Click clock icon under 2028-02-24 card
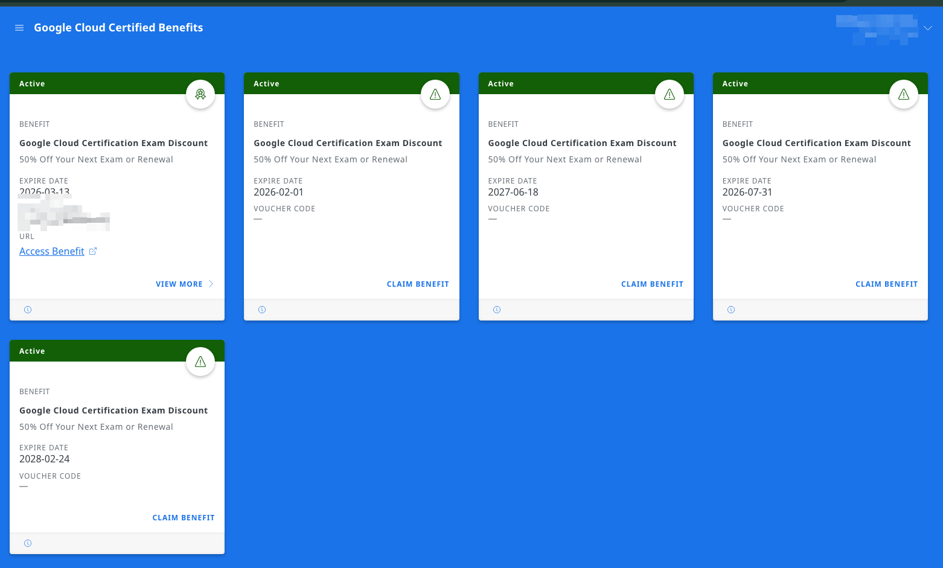Image resolution: width=943 pixels, height=568 pixels. [x=28, y=543]
